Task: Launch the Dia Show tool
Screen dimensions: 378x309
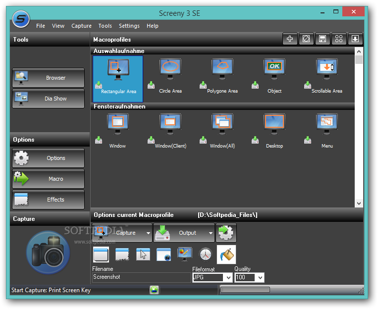Action: (48, 99)
